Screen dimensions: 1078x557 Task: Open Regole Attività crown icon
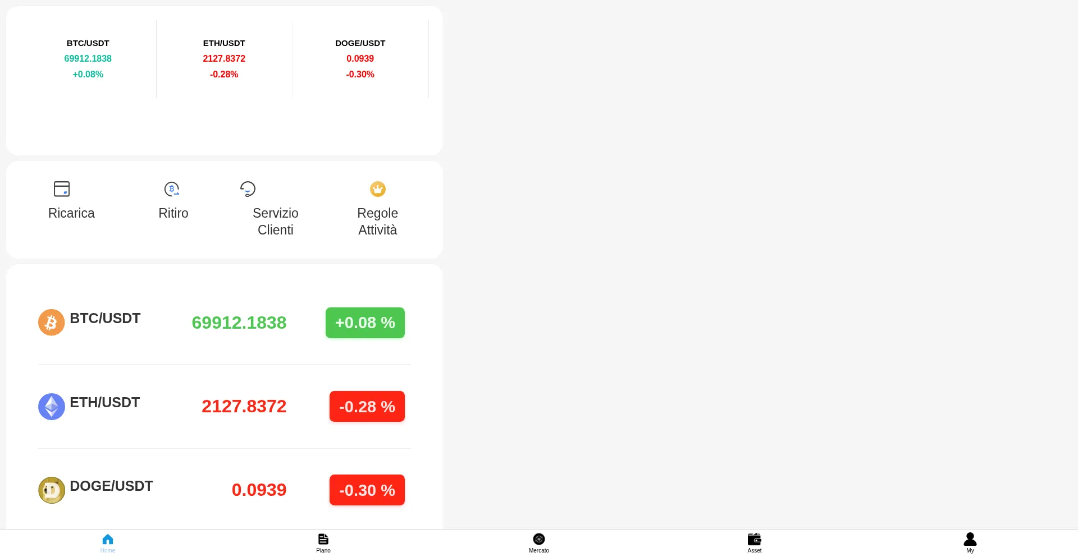pyautogui.click(x=378, y=189)
